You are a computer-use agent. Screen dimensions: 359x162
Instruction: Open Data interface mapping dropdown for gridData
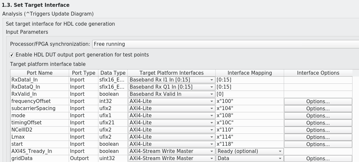pos(250,158)
